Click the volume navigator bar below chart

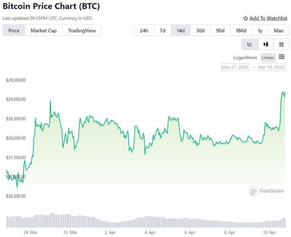(145, 222)
